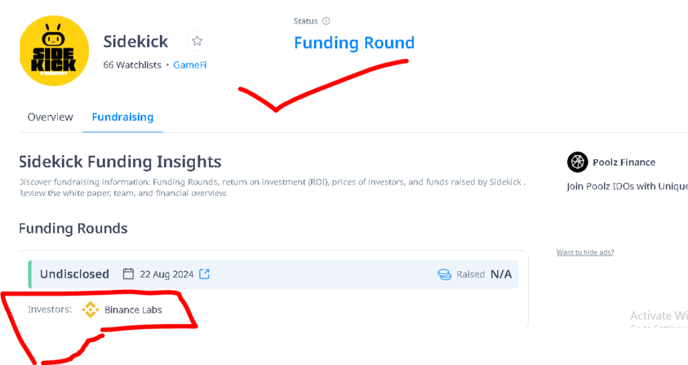Screen dimensions: 688x365
Task: Add Sidekick to watchlist with star
Action: point(197,41)
